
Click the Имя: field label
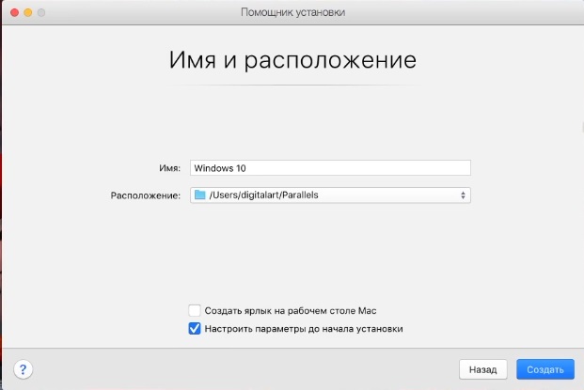click(x=169, y=168)
